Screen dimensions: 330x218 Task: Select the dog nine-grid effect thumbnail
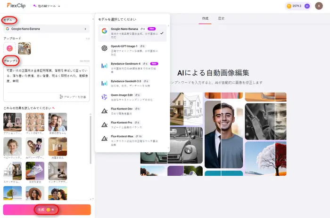coord(35,122)
